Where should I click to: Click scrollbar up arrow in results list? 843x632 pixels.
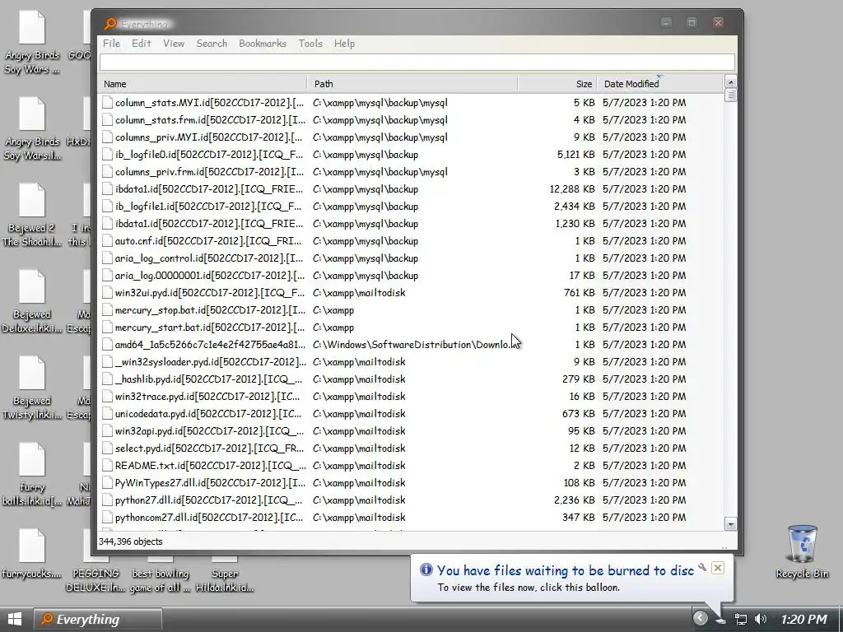tap(730, 82)
